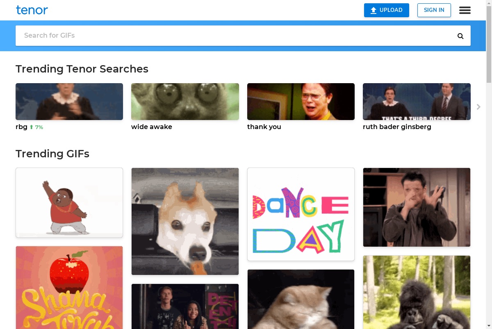
Task: Open the Dance Day GIF
Action: [301, 214]
